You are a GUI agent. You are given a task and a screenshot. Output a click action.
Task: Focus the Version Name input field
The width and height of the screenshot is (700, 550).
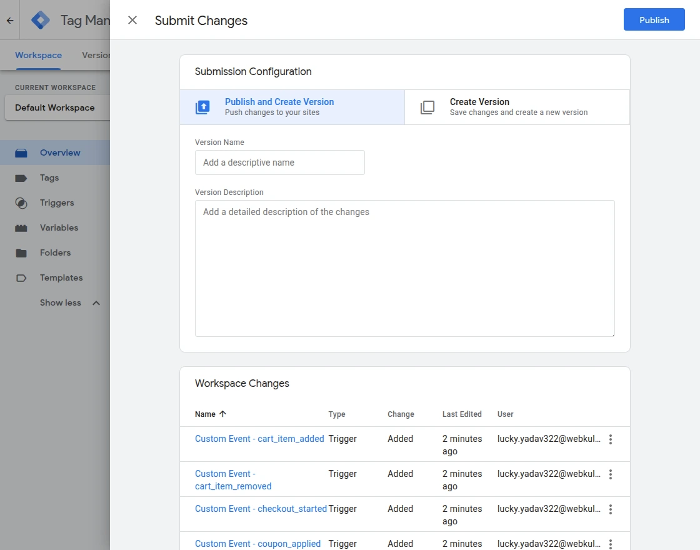pos(279,162)
